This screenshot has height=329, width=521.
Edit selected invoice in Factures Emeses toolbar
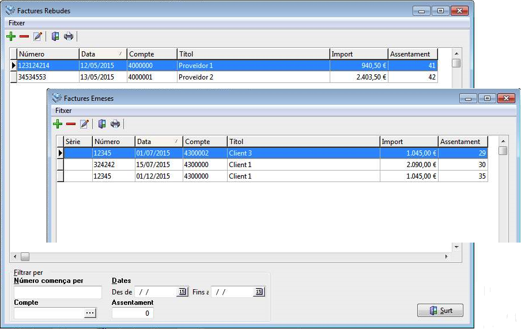(84, 124)
